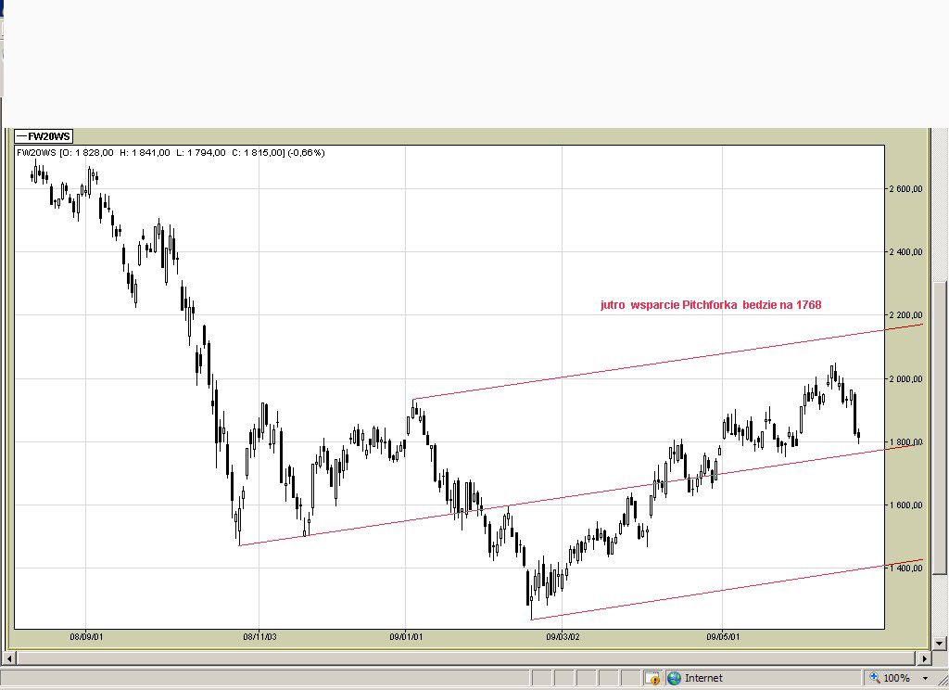Click the horizontal scrollbar track
The width and height of the screenshot is (949, 690).
[x=467, y=658]
